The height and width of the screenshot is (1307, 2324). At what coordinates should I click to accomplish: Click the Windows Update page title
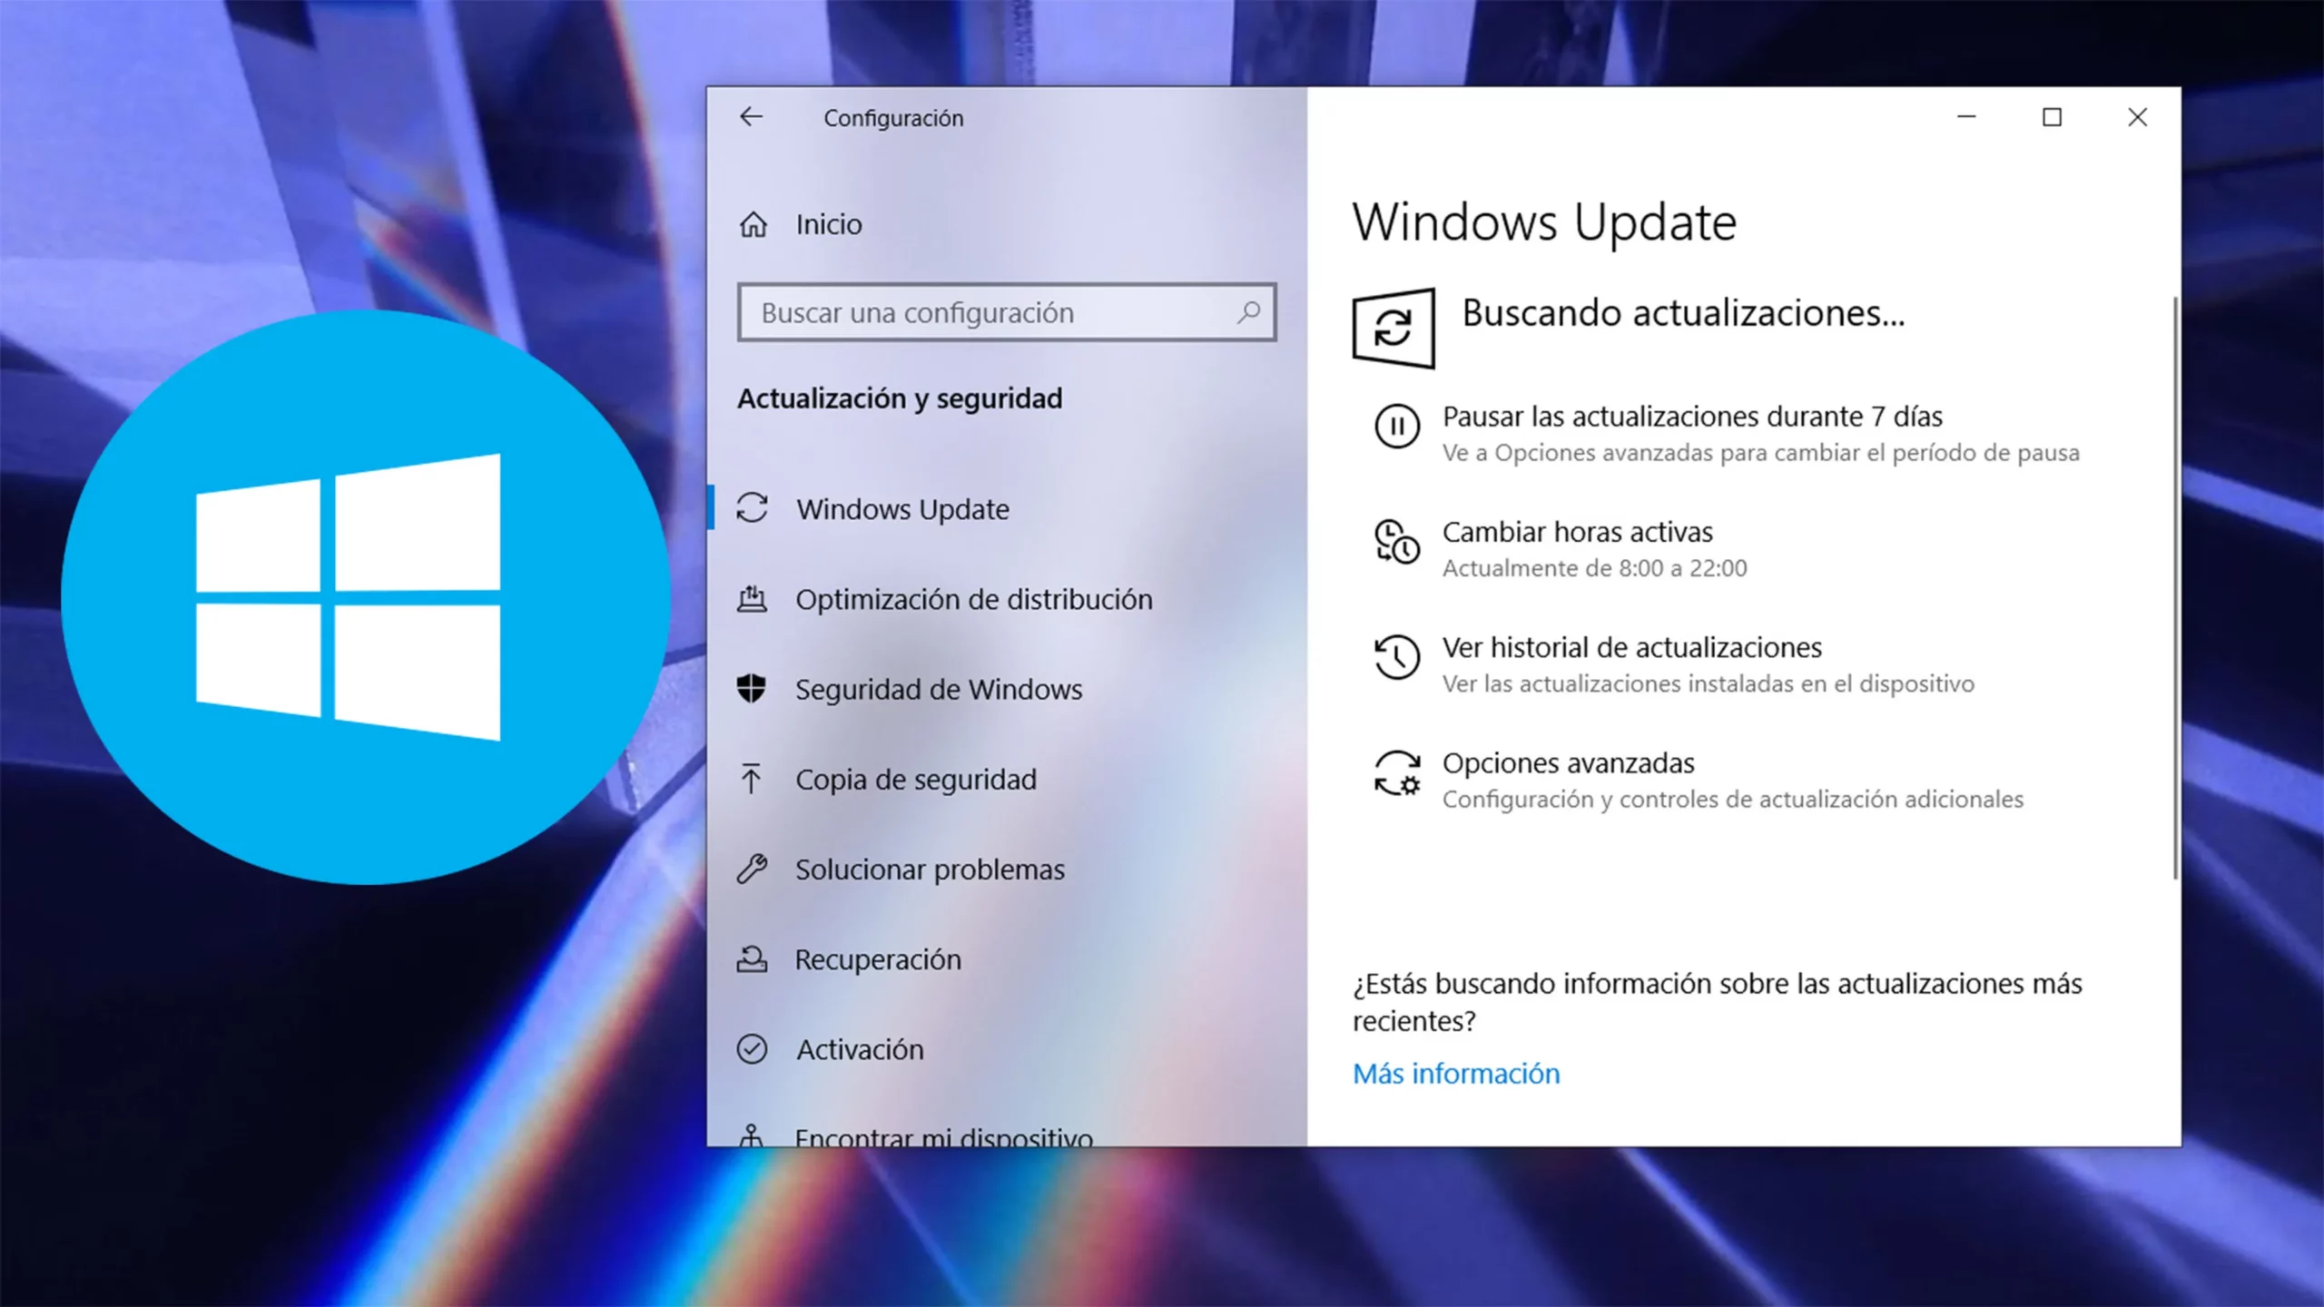[x=1544, y=222]
